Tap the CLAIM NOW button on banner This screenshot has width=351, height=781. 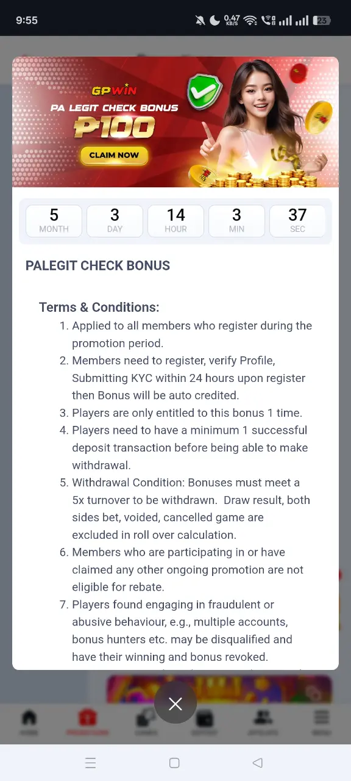114,155
